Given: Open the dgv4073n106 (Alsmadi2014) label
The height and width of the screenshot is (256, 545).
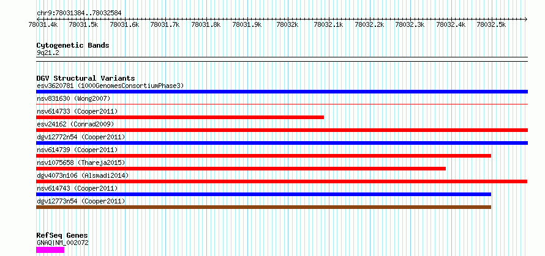Looking at the screenshot, I should pyautogui.click(x=83, y=175).
